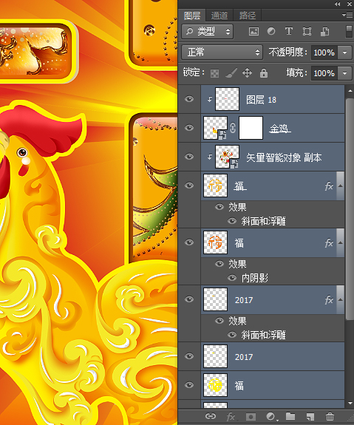Open the 正常 blend mode dropdown

point(222,52)
